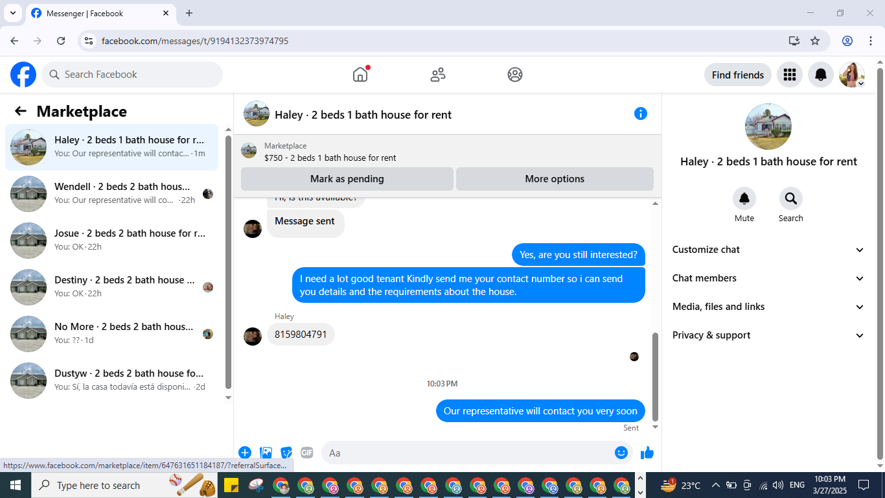Image resolution: width=885 pixels, height=498 pixels.
Task: Open the Wendell conversation
Action: pos(111,194)
